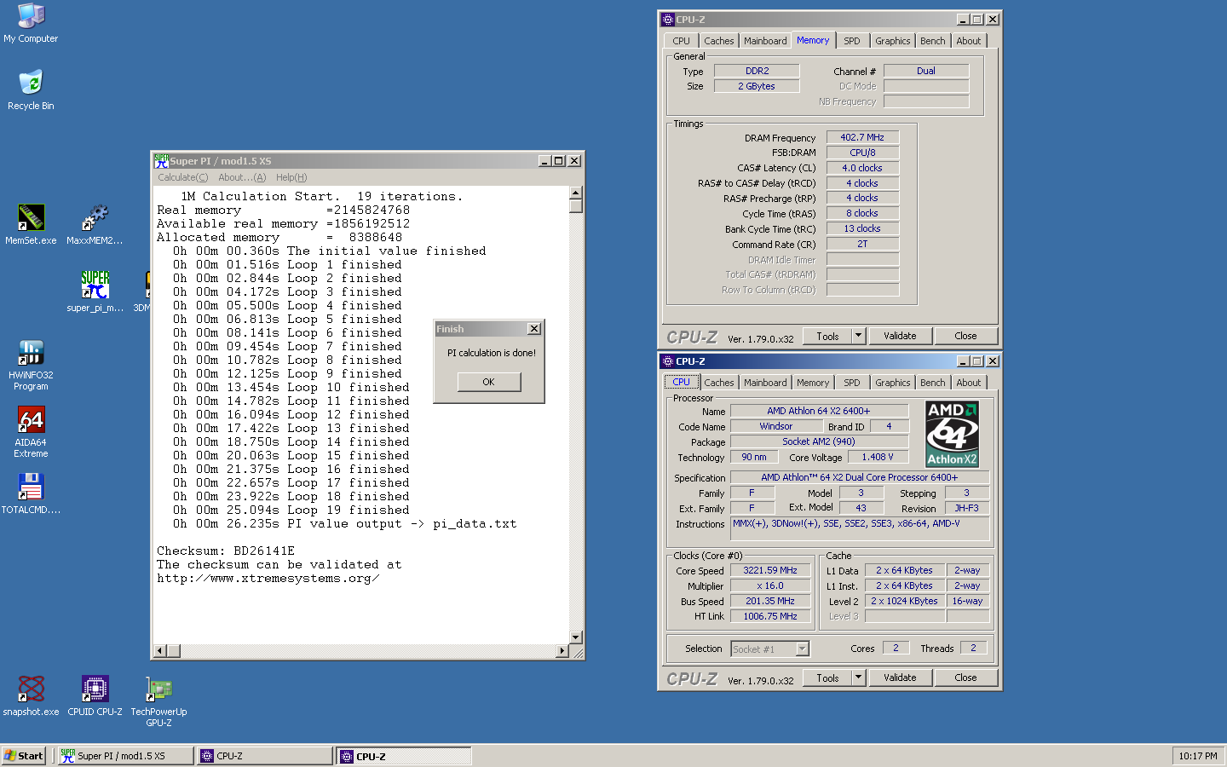
Task: Launch TechPowerUp GPU-Z desktop icon
Action: (x=158, y=701)
